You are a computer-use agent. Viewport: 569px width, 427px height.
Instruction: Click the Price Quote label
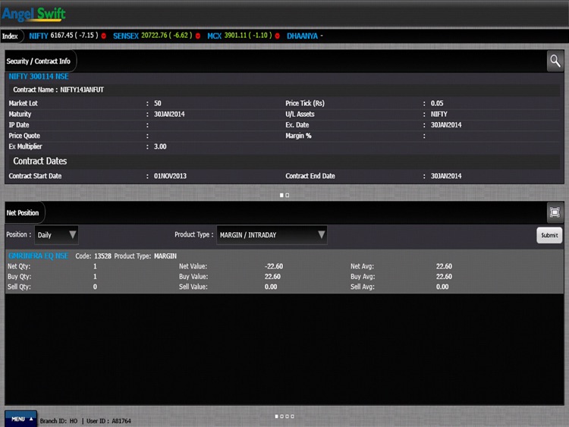point(24,136)
